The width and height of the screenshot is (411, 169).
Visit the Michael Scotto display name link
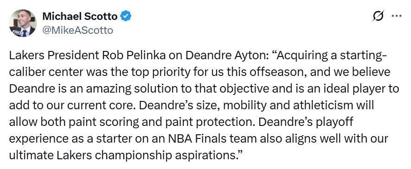80,17
